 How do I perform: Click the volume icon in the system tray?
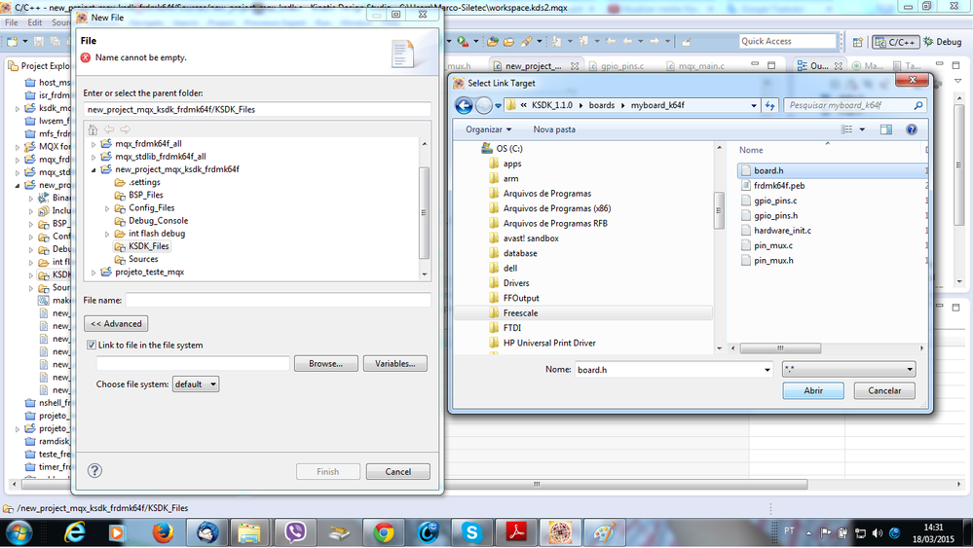(877, 533)
